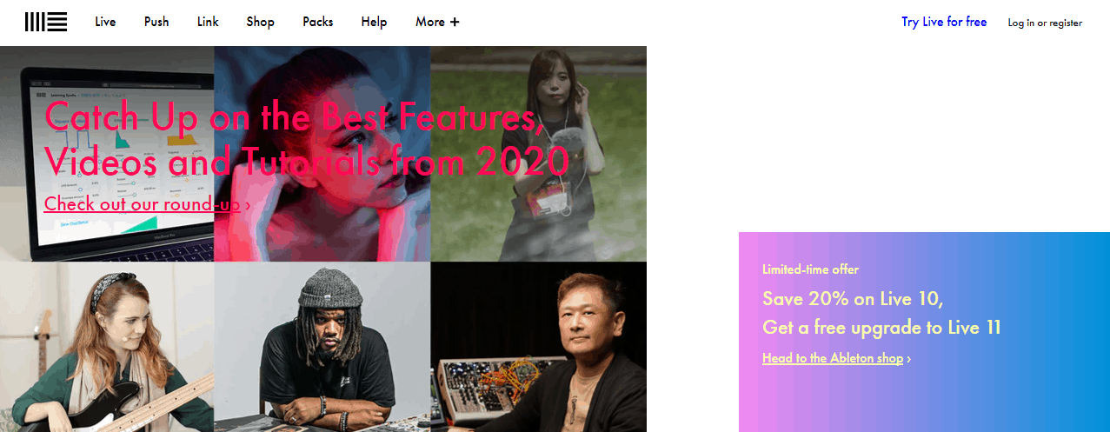
Task: Open the Shop menu item
Action: coord(260,22)
